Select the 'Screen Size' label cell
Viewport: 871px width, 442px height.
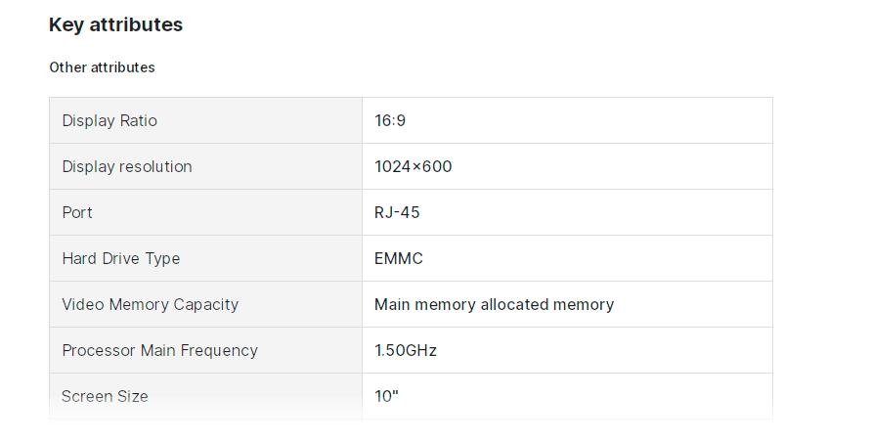coord(106,396)
